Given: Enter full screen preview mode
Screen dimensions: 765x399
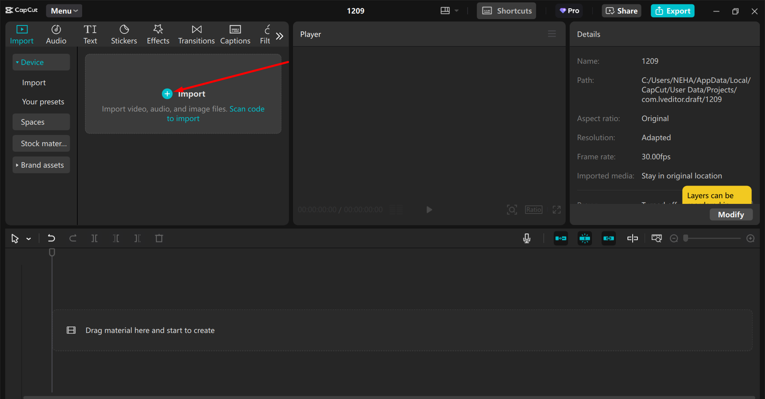Looking at the screenshot, I should click(557, 209).
